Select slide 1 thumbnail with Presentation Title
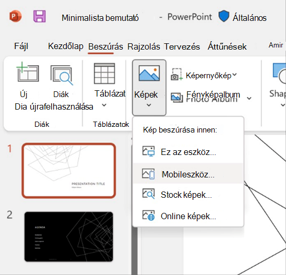Image resolution: width=286 pixels, height=275 pixels. [69, 171]
